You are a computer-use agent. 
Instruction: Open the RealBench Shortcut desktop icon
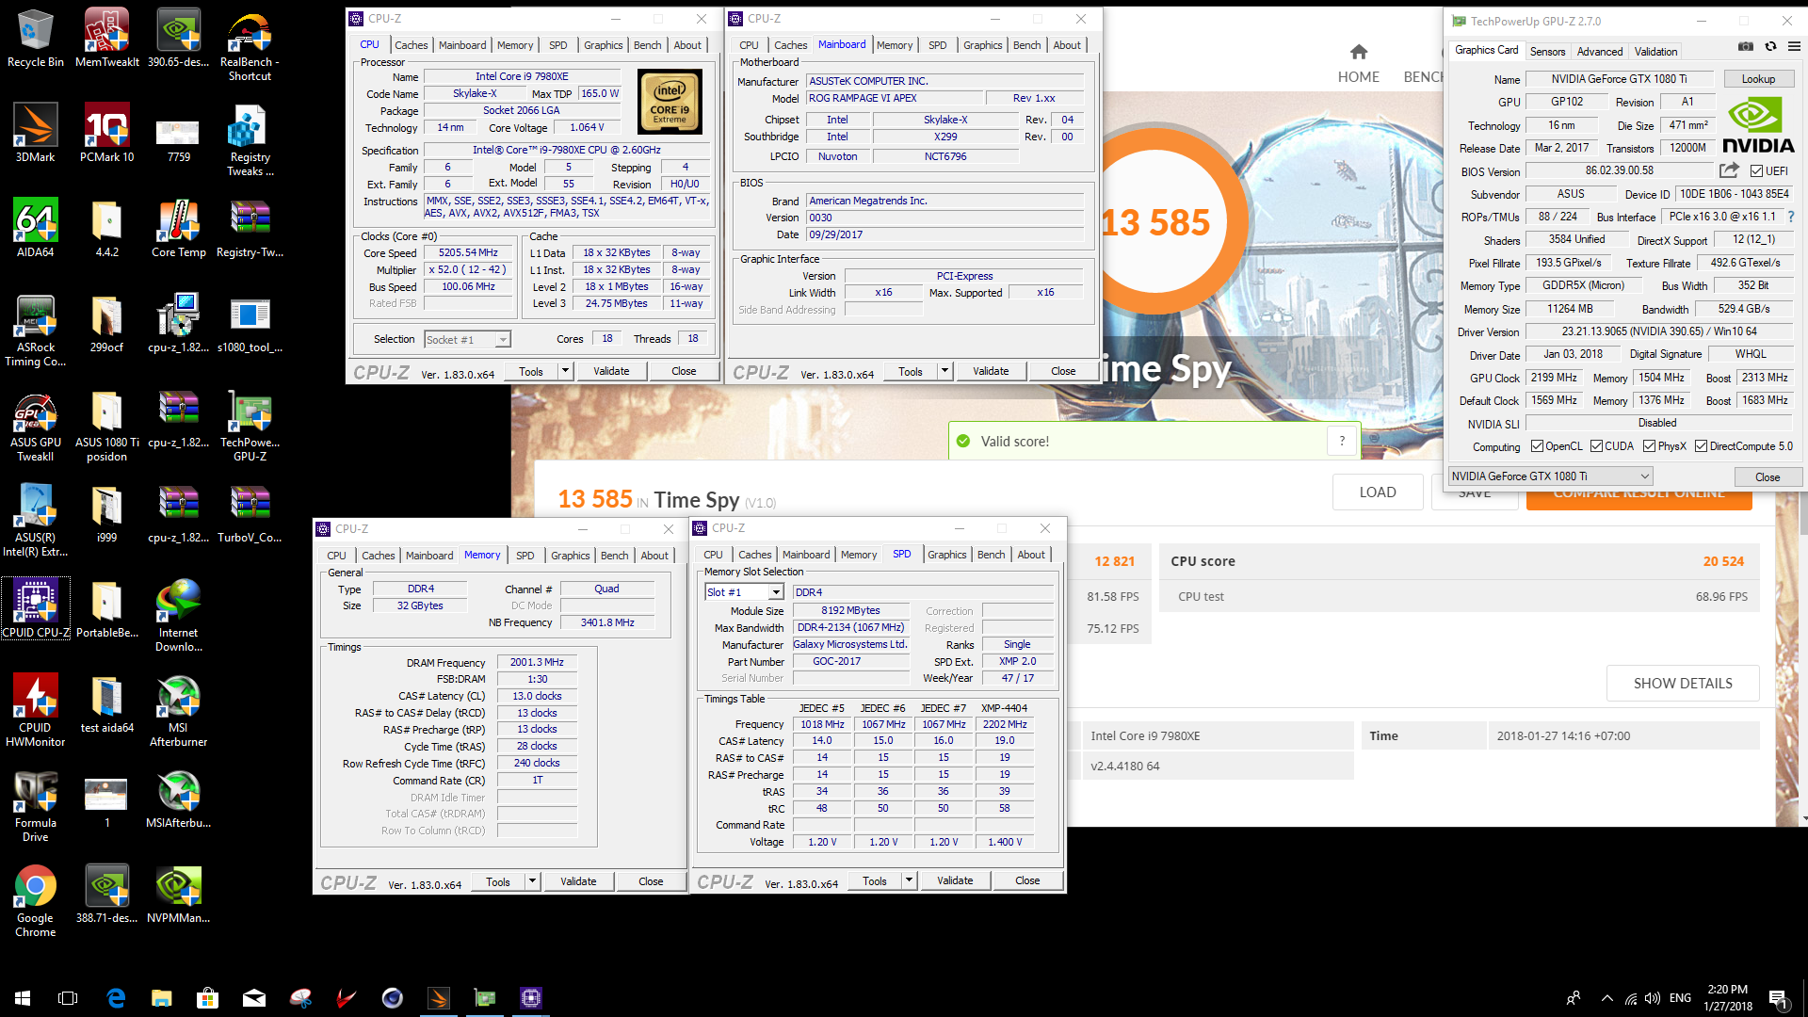(x=250, y=45)
